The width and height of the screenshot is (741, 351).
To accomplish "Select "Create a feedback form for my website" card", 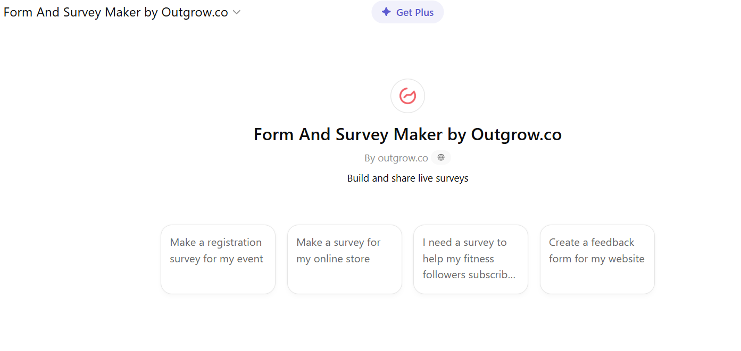I will coord(597,259).
